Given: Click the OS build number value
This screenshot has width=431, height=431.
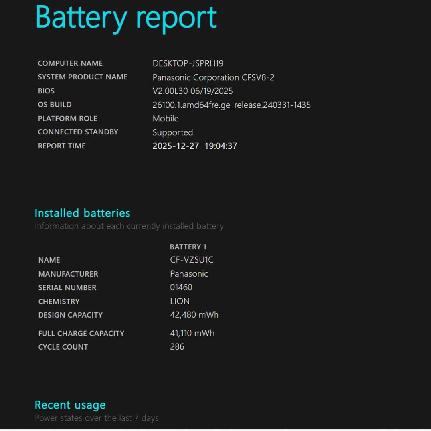Looking at the screenshot, I should click(231, 105).
